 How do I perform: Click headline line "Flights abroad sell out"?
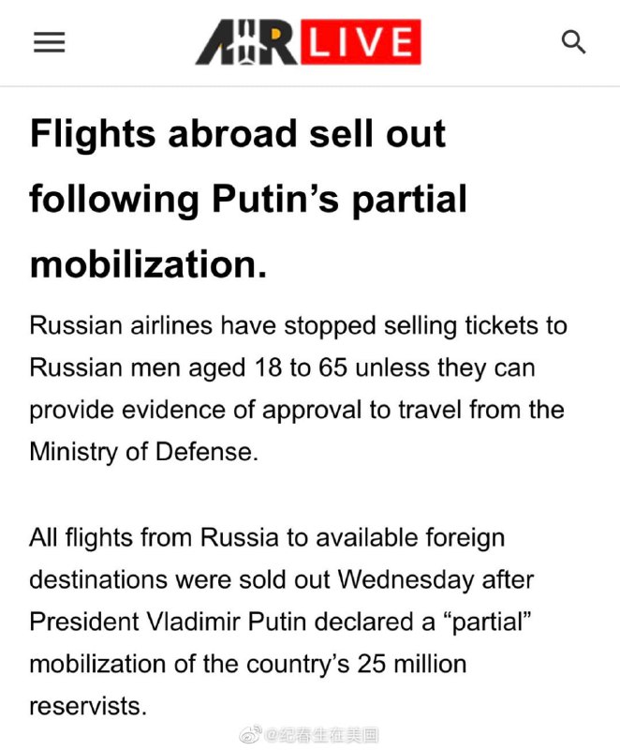click(x=238, y=135)
